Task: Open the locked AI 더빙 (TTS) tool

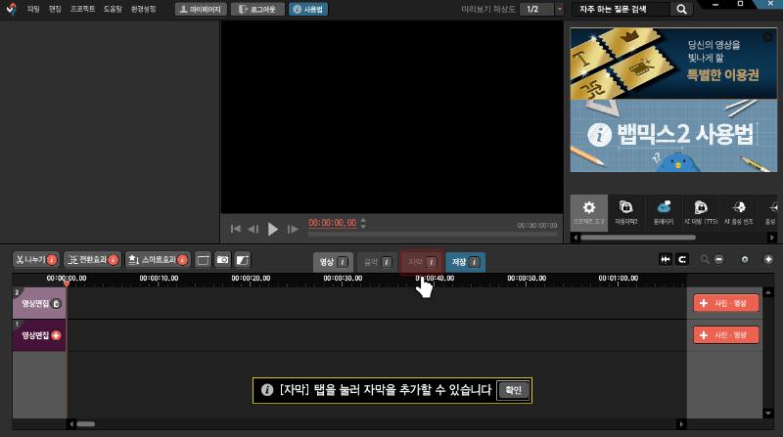Action: tap(701, 213)
